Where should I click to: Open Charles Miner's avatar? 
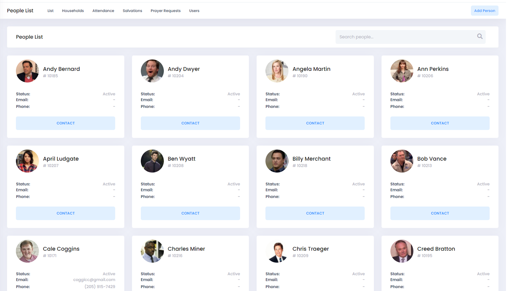click(152, 251)
